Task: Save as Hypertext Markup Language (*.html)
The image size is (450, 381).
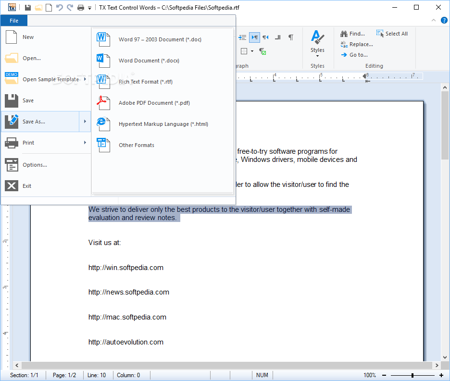Action: point(162,124)
